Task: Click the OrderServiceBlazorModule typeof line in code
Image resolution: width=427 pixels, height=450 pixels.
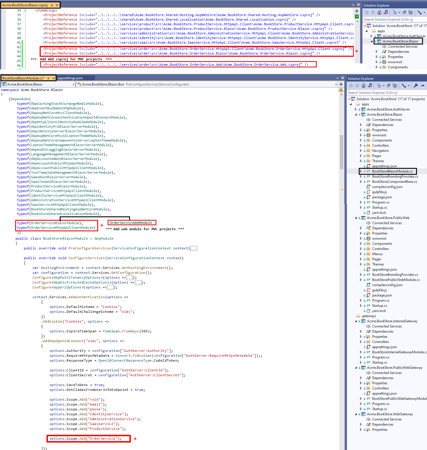Action: pos(50,223)
